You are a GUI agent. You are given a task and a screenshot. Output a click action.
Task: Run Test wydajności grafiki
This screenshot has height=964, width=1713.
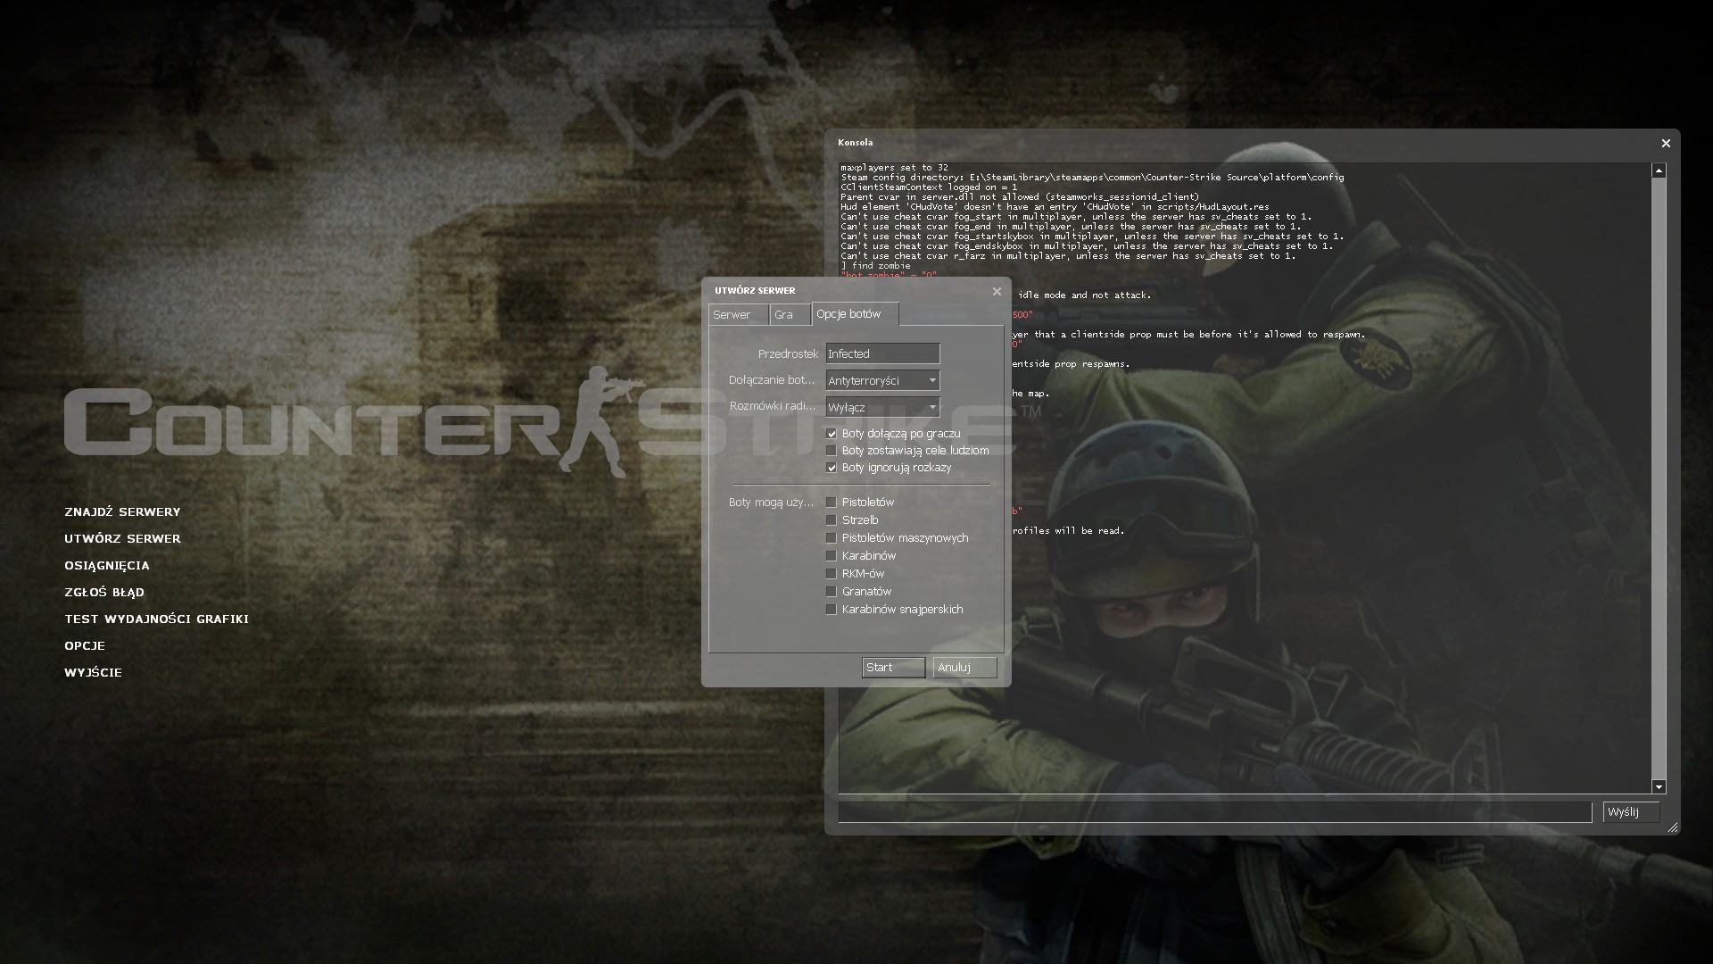[x=156, y=619]
